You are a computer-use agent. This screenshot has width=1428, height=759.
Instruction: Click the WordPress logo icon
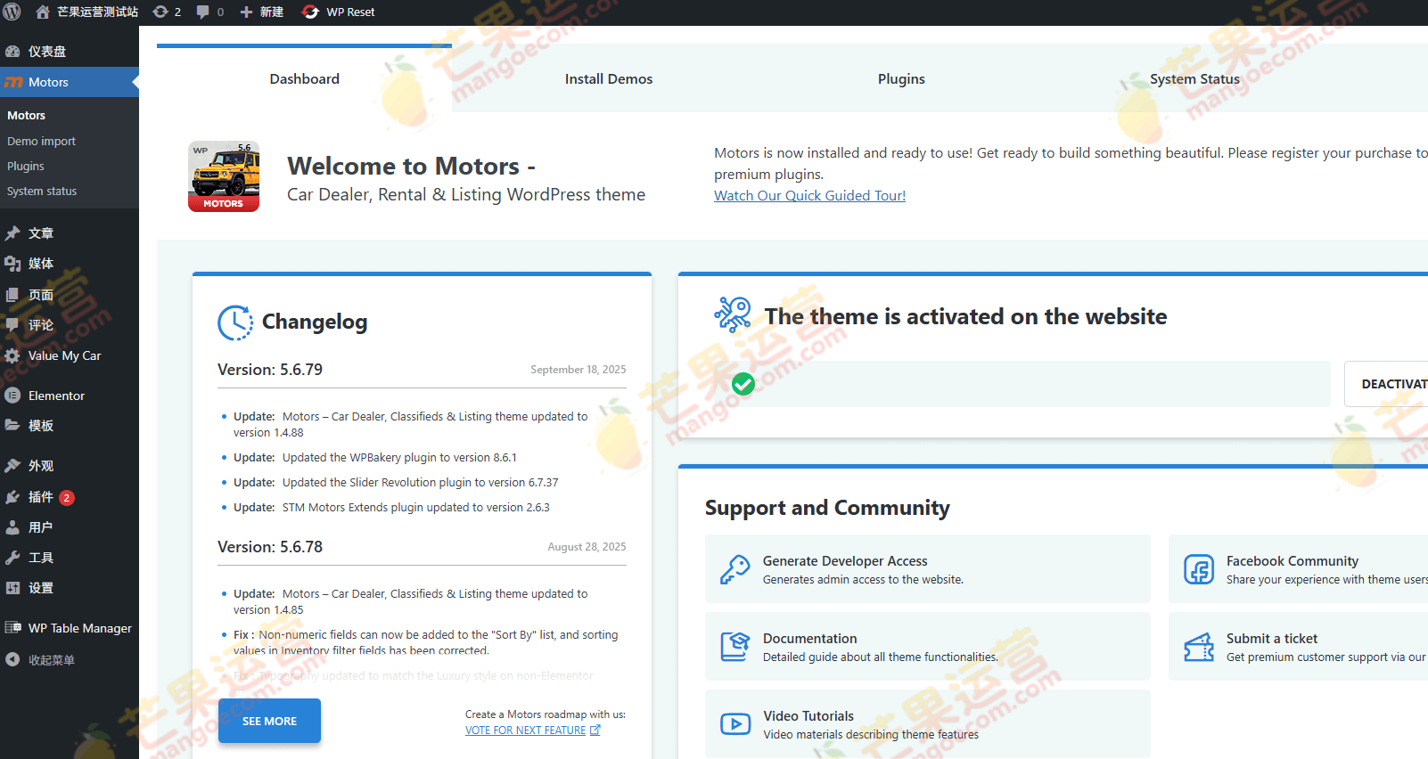pyautogui.click(x=12, y=12)
